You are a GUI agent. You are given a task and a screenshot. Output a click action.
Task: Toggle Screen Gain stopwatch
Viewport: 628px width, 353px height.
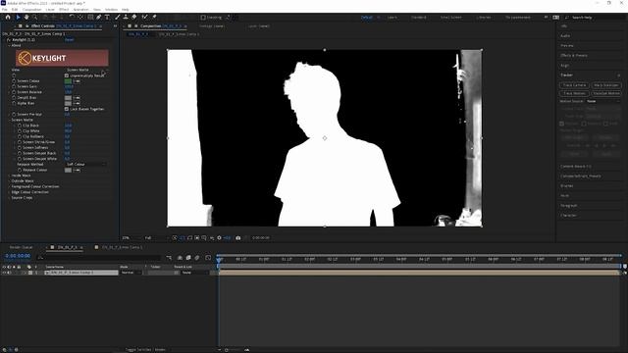tap(14, 86)
